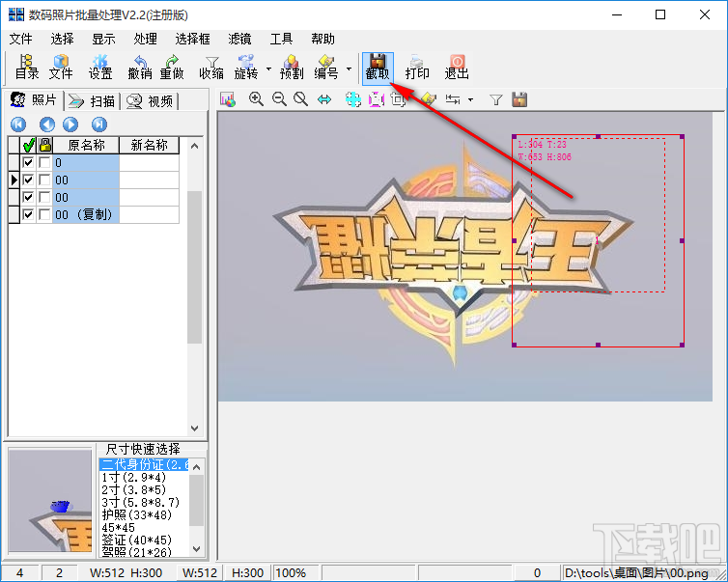
Task: Click the 撤销 undo toolbar icon
Action: (x=140, y=68)
